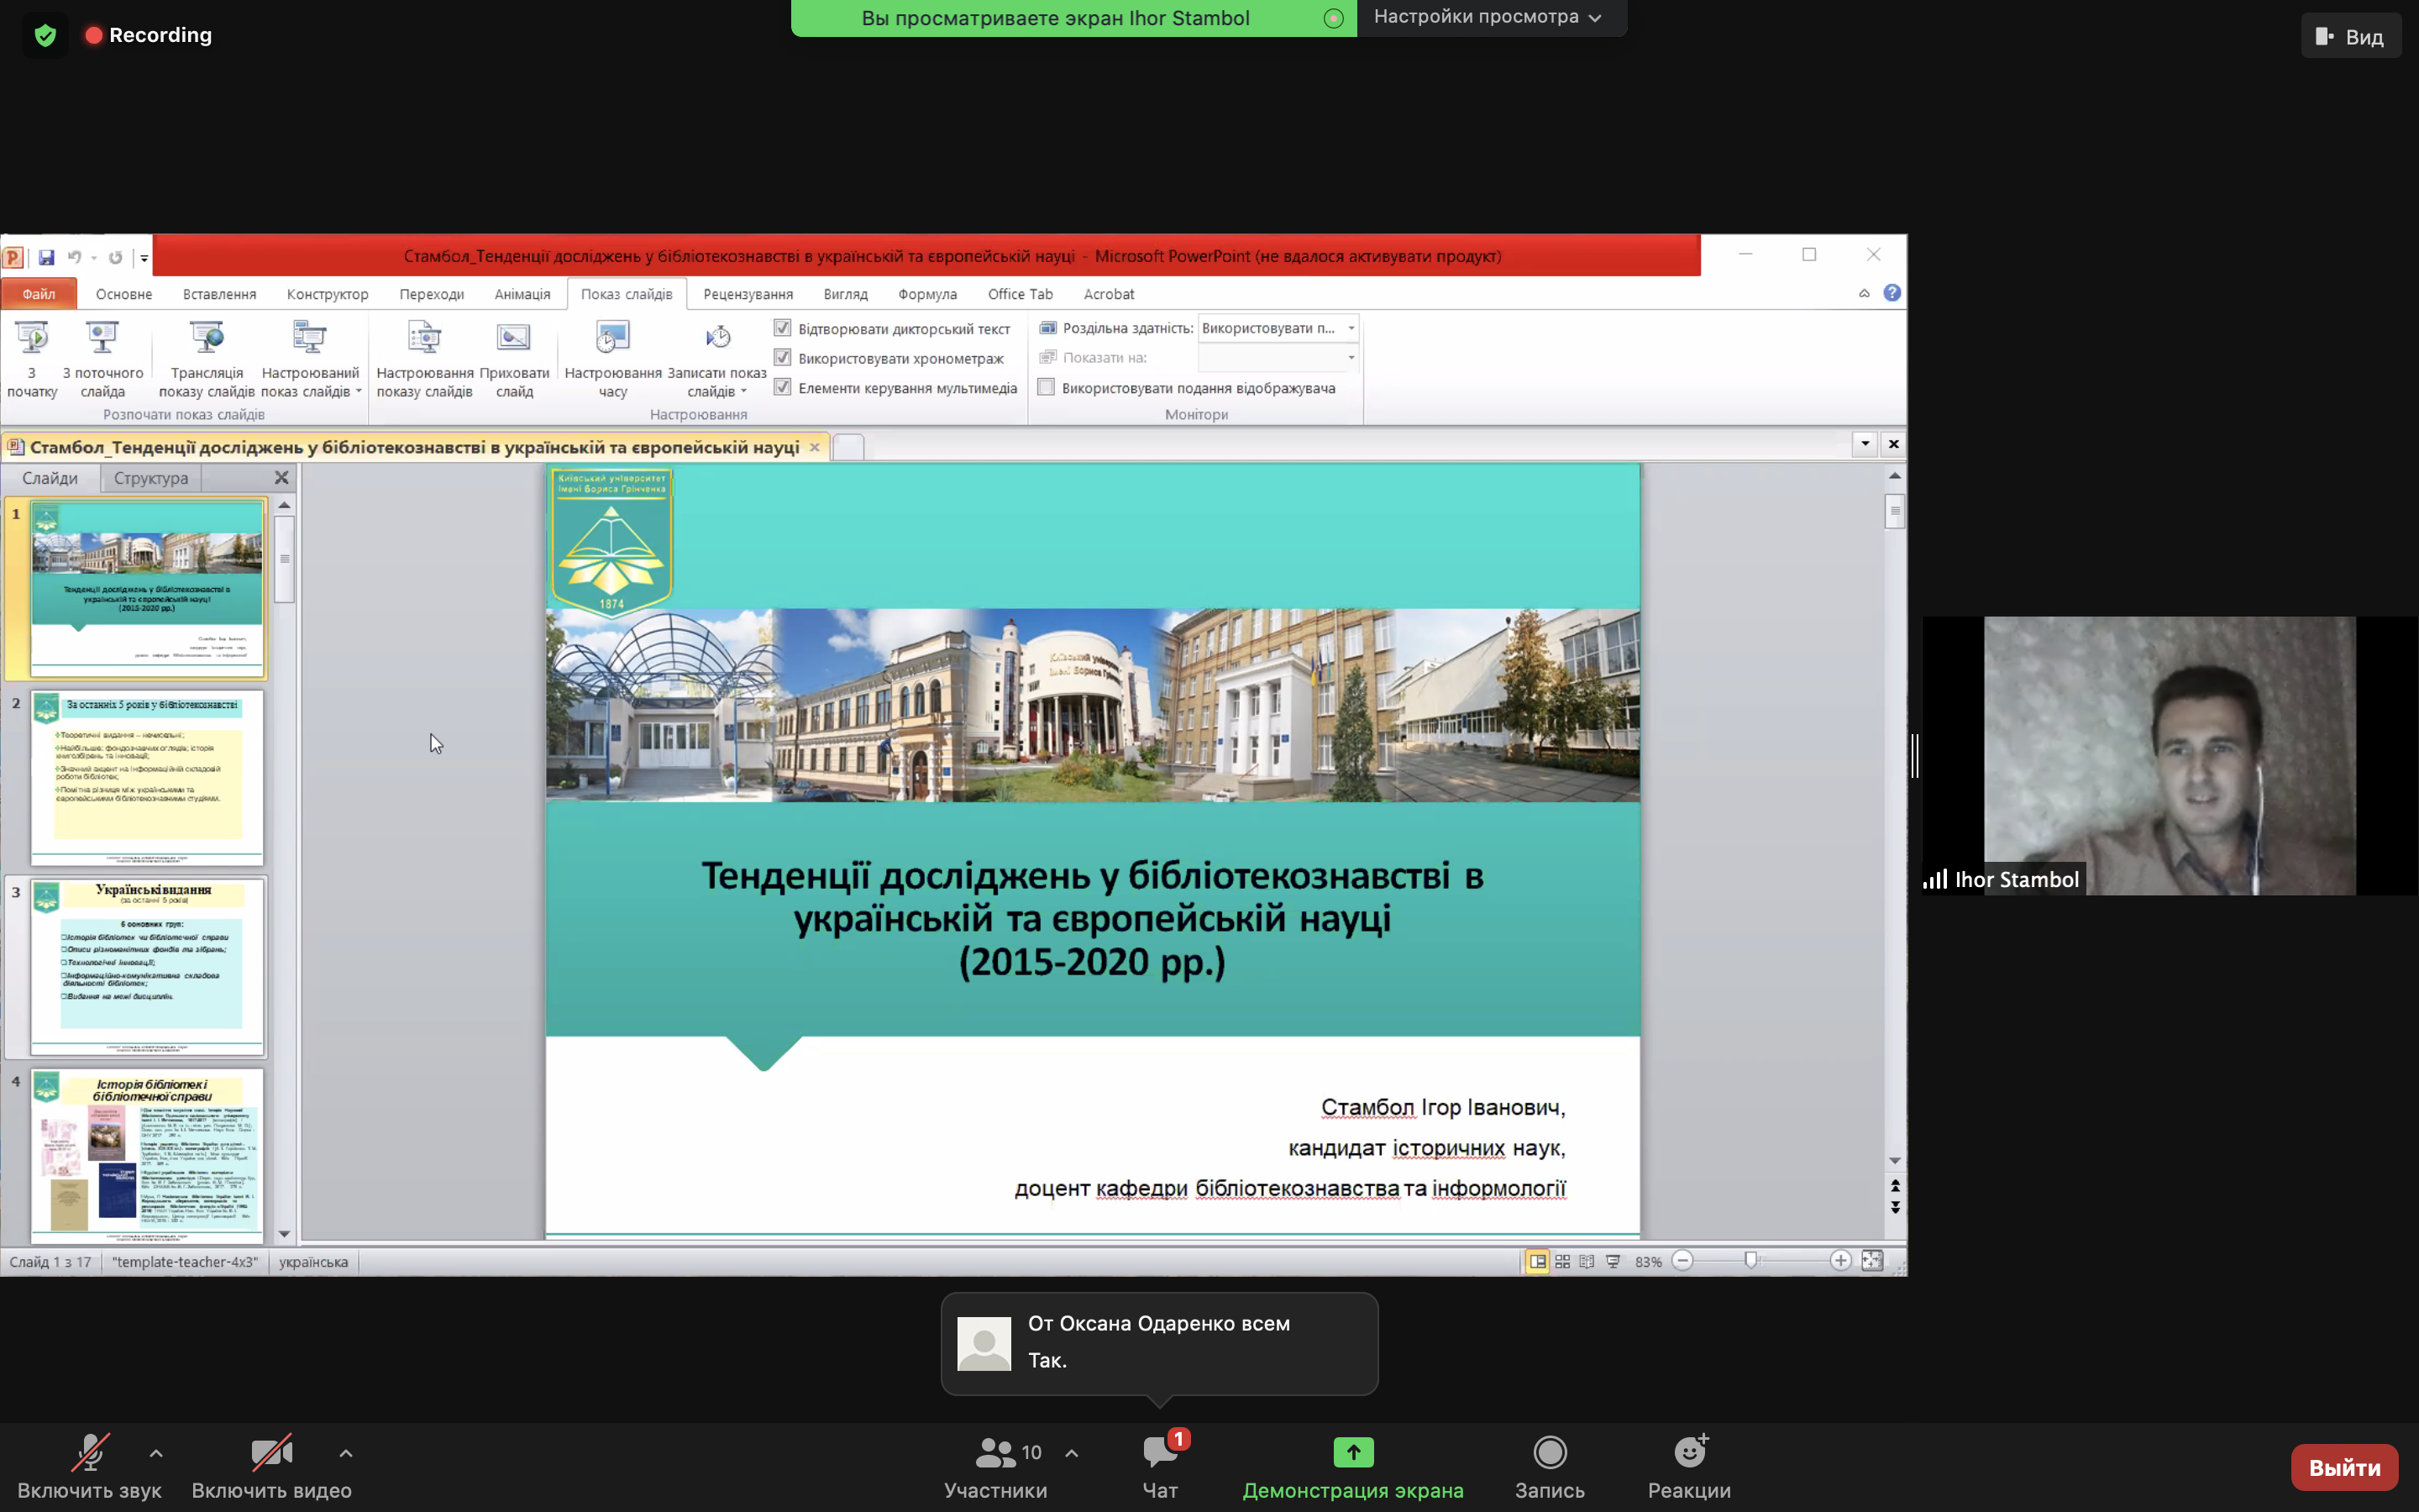The width and height of the screenshot is (2419, 1512).
Task: Open the Zoom Reactions icon
Action: [x=1688, y=1453]
